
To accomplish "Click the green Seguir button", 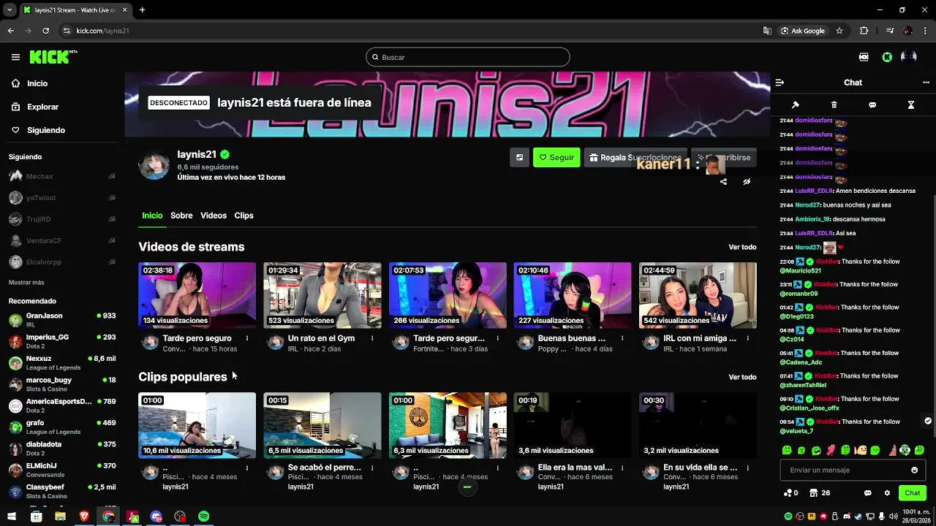I will [x=556, y=157].
